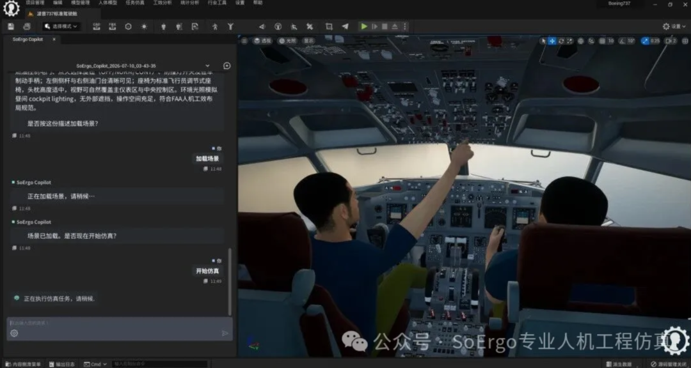Click the paper plane send icon in toolbar
Viewport: 691px width, 368px height.
click(x=345, y=26)
